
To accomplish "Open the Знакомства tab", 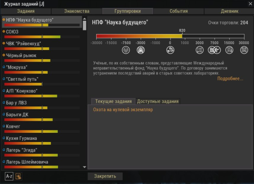I will (x=77, y=11).
